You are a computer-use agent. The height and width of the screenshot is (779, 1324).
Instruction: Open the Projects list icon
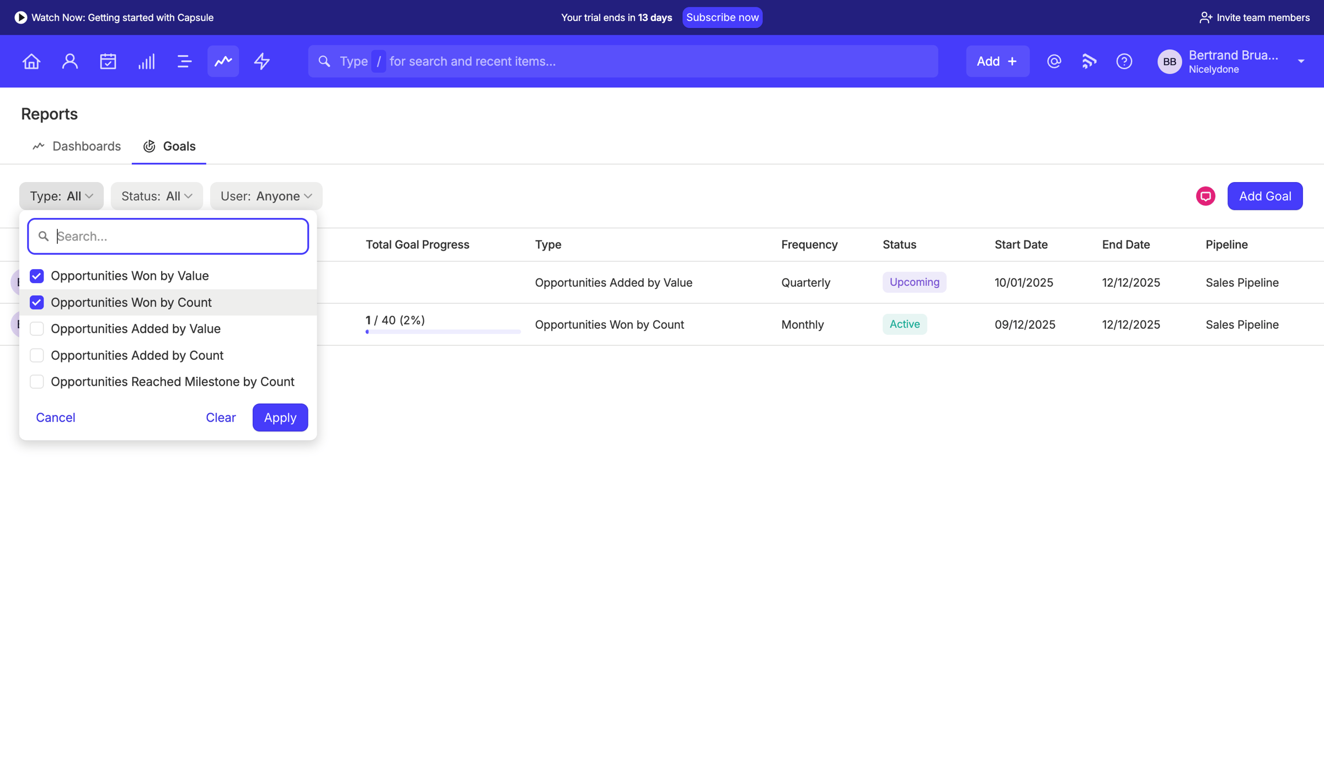pyautogui.click(x=185, y=61)
